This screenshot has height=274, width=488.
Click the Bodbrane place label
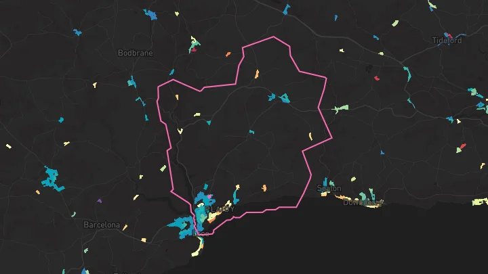click(x=136, y=53)
